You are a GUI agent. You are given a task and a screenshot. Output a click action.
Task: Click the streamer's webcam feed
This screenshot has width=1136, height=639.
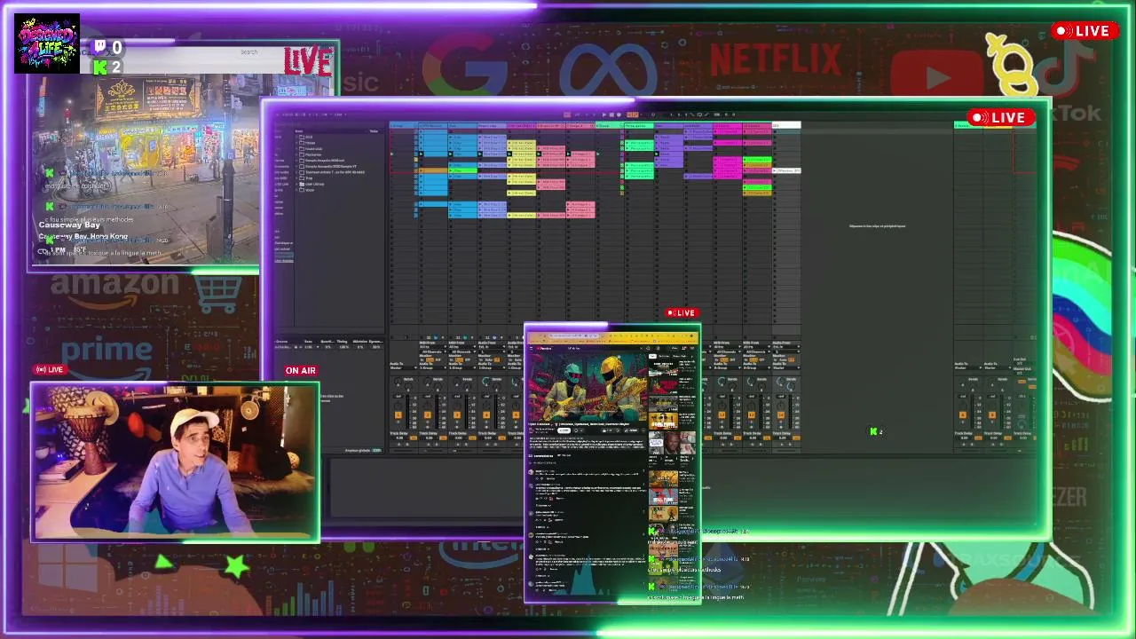175,461
